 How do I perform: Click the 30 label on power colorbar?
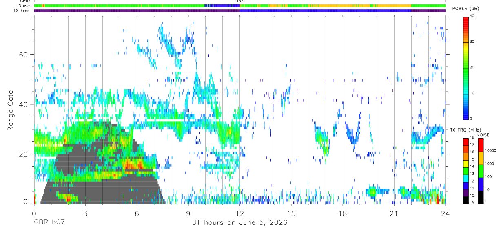tap(472, 42)
